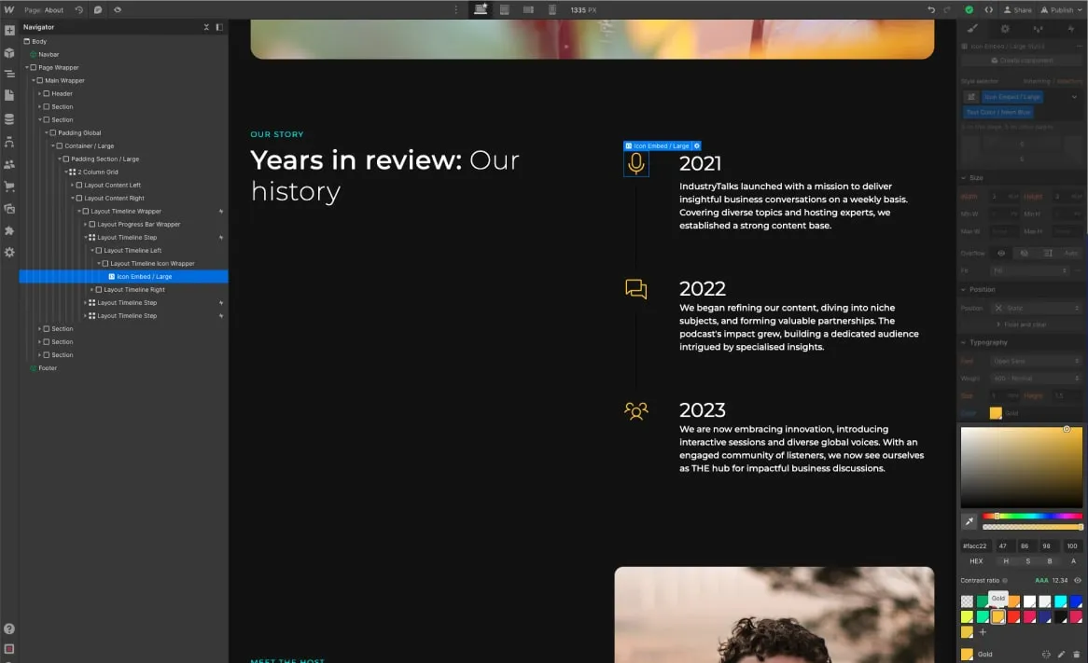Open Page: About selector
1088x663 pixels.
click(44, 9)
